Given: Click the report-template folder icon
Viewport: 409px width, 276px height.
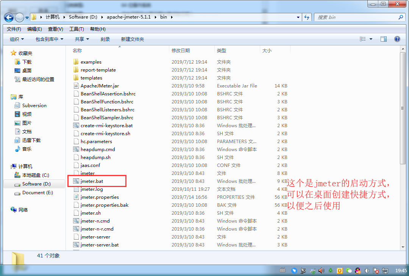Looking at the screenshot, I should pyautogui.click(x=76, y=70).
